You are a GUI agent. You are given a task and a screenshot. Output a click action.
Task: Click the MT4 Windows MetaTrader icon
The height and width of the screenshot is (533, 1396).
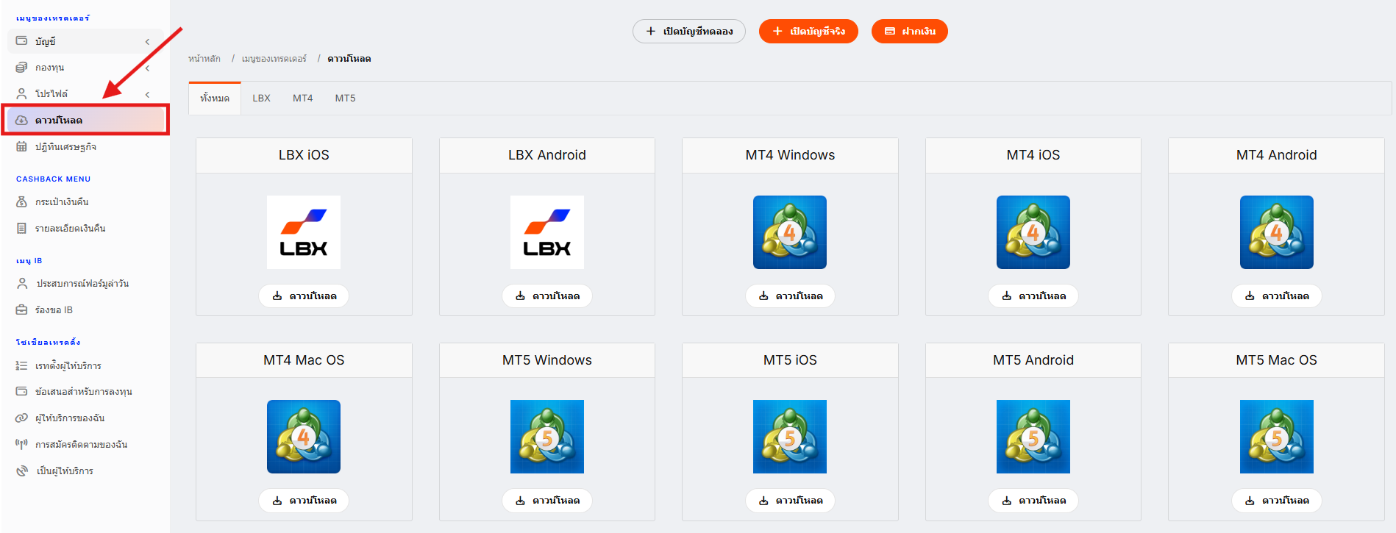[790, 232]
